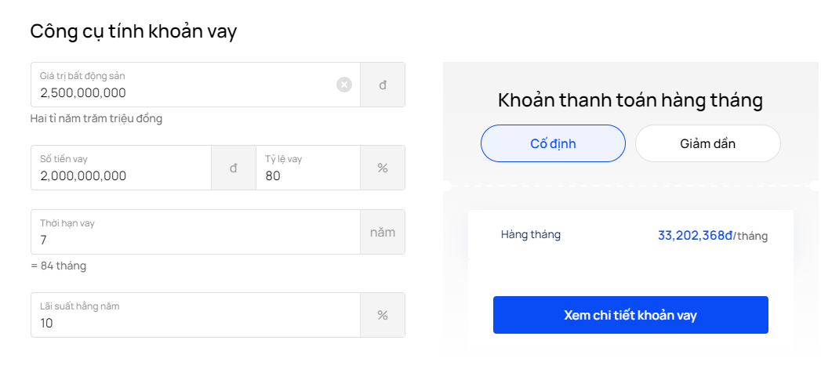The width and height of the screenshot is (821, 387).
Task: Click the % symbol beside annual interest rate
Action: 383,316
